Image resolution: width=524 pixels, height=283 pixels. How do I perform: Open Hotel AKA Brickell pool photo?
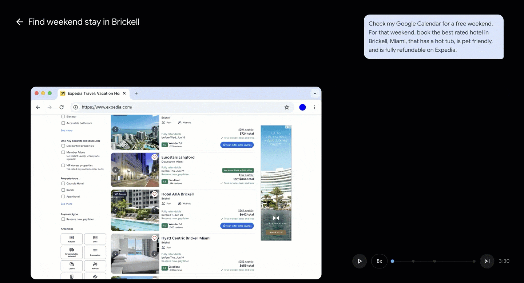point(135,210)
